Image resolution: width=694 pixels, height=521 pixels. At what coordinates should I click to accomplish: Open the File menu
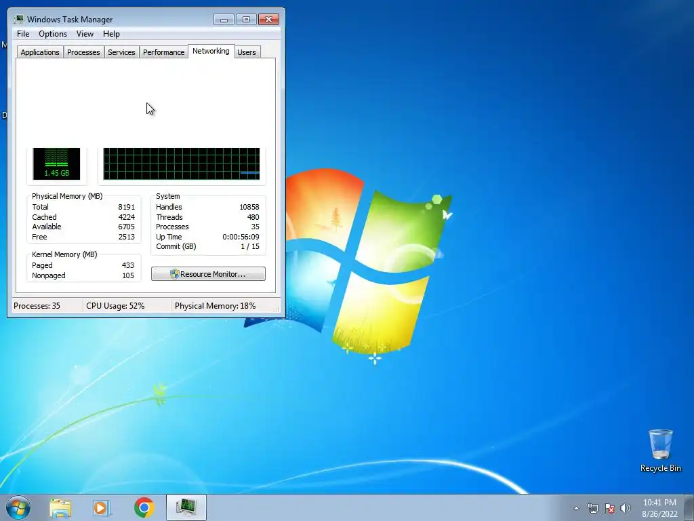(x=23, y=34)
